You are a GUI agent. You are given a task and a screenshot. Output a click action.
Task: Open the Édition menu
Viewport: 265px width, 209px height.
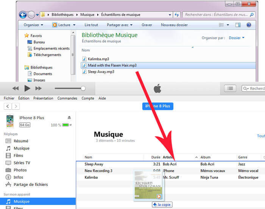coord(23,98)
